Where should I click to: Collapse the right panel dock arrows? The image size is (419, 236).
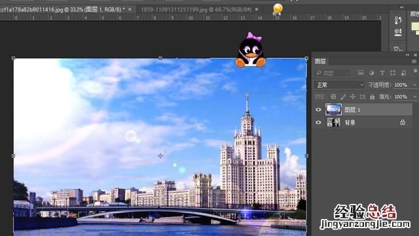401,7
